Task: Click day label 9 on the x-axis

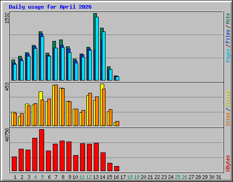Action: click(70, 177)
